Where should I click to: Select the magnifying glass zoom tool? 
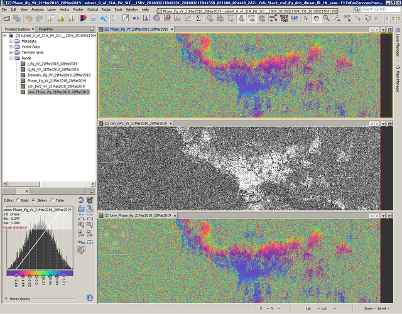[327, 18]
